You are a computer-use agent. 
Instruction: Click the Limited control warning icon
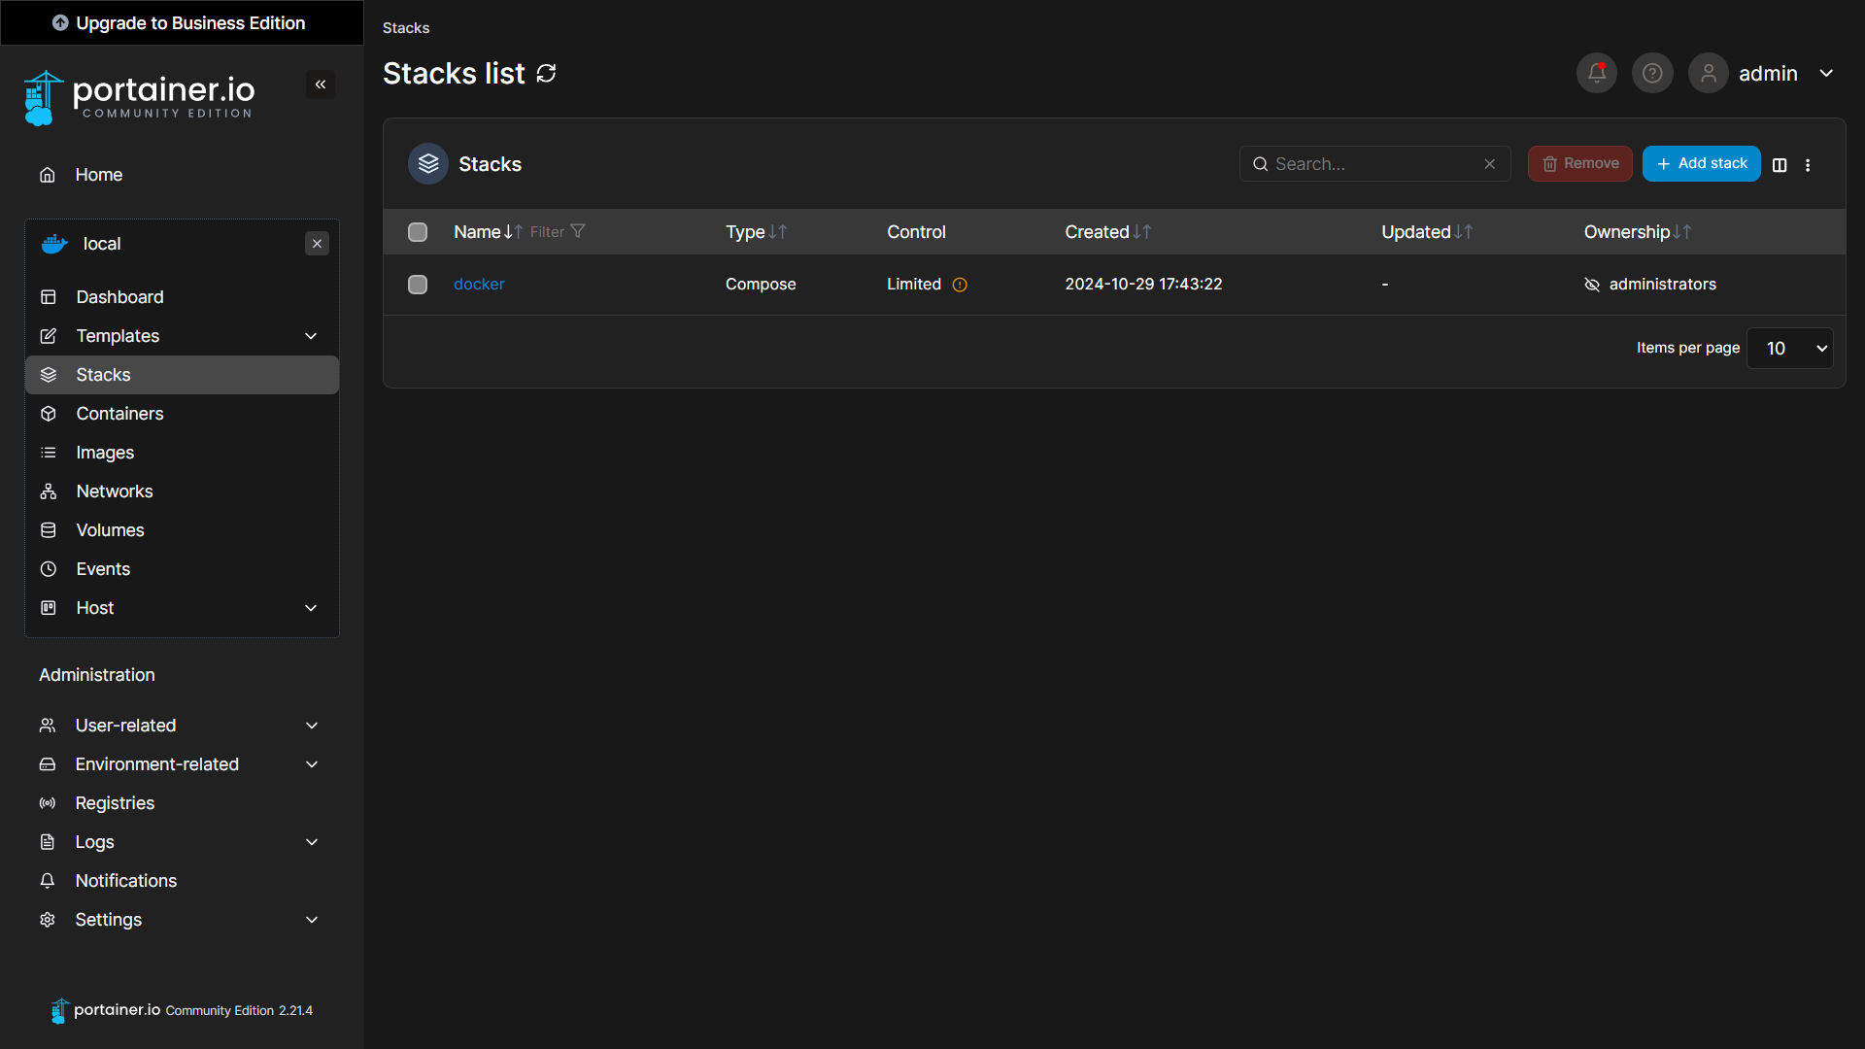click(x=960, y=285)
